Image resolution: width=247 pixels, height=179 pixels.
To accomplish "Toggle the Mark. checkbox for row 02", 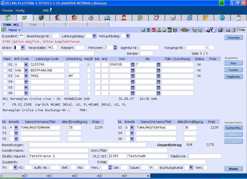I will (5, 70).
